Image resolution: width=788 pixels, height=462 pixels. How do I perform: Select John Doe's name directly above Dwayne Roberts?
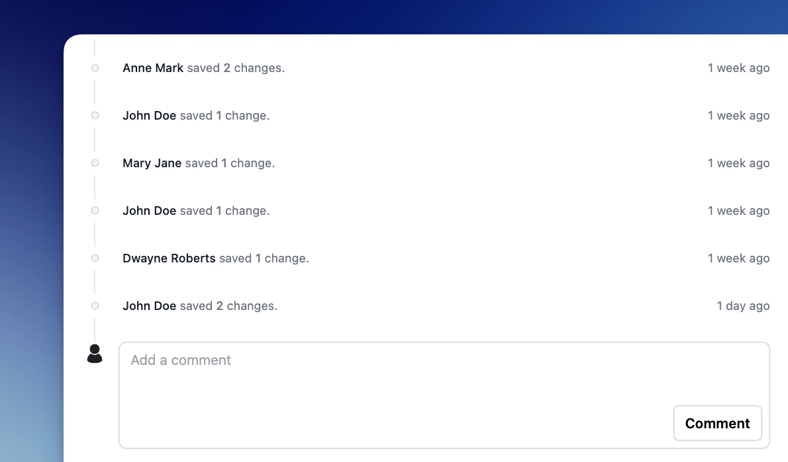[x=149, y=211]
